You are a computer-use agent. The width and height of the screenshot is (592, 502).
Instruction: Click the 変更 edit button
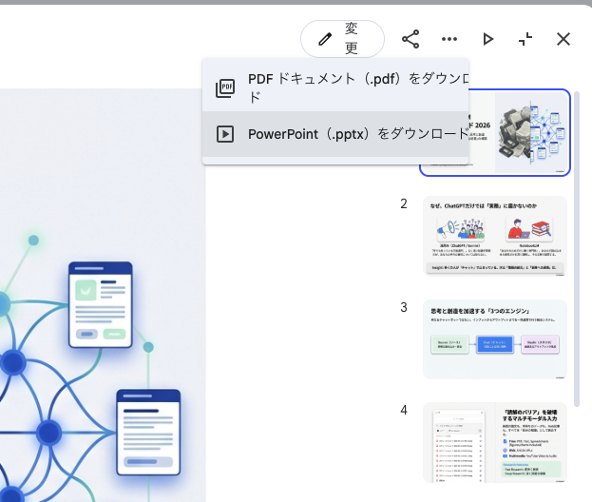tap(342, 39)
